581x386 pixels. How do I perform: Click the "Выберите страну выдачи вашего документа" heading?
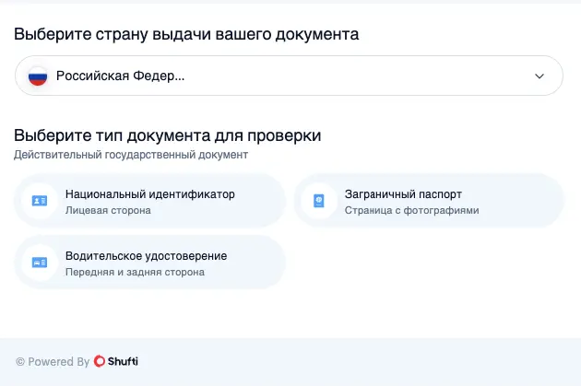click(x=186, y=34)
